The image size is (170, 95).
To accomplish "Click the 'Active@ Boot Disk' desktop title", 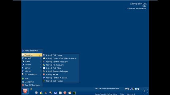I will 138,4.
